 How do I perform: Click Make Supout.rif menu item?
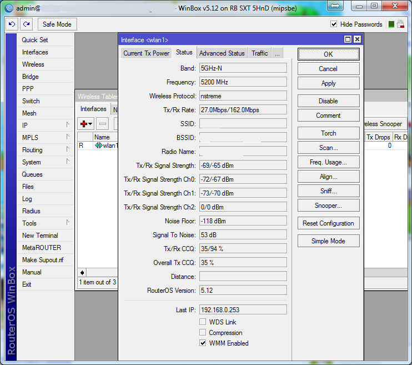(45, 260)
